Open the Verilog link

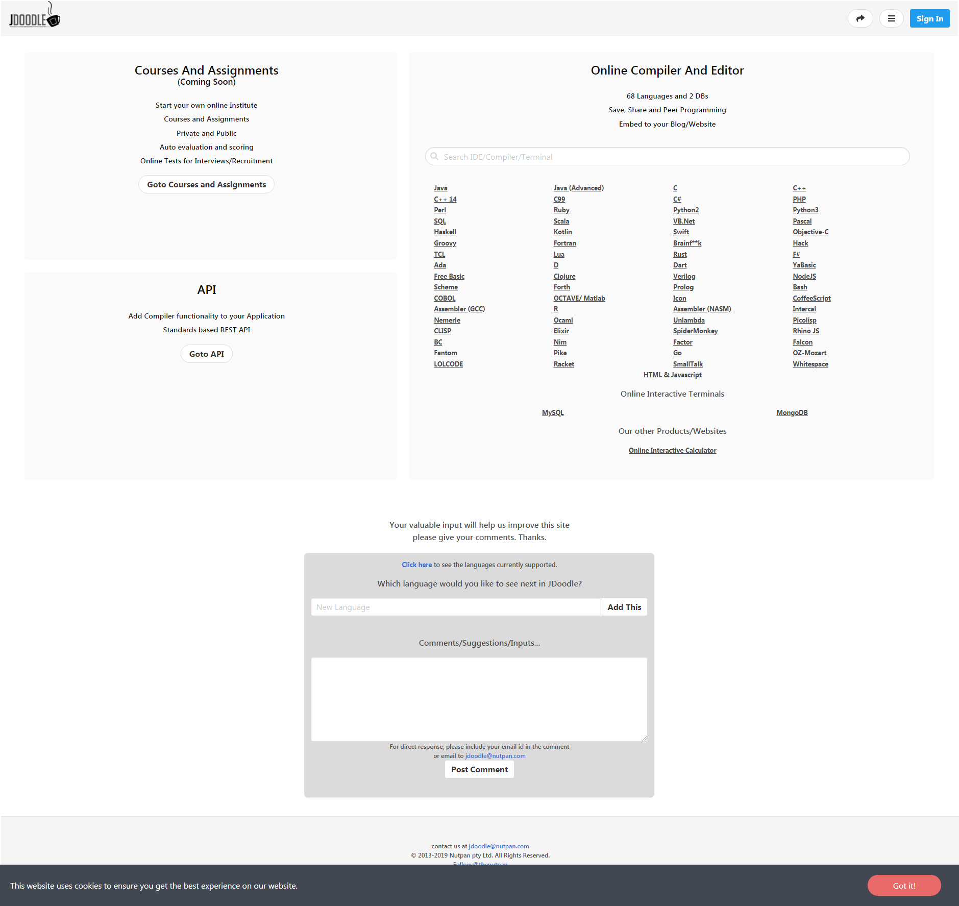coord(684,277)
